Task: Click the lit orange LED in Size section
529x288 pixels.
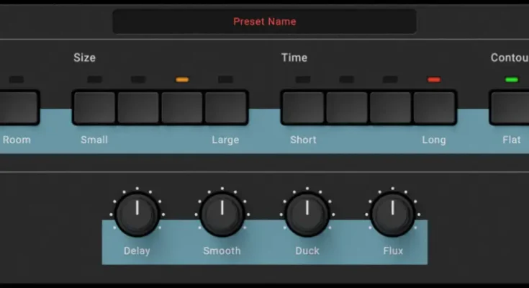Action: click(x=182, y=79)
